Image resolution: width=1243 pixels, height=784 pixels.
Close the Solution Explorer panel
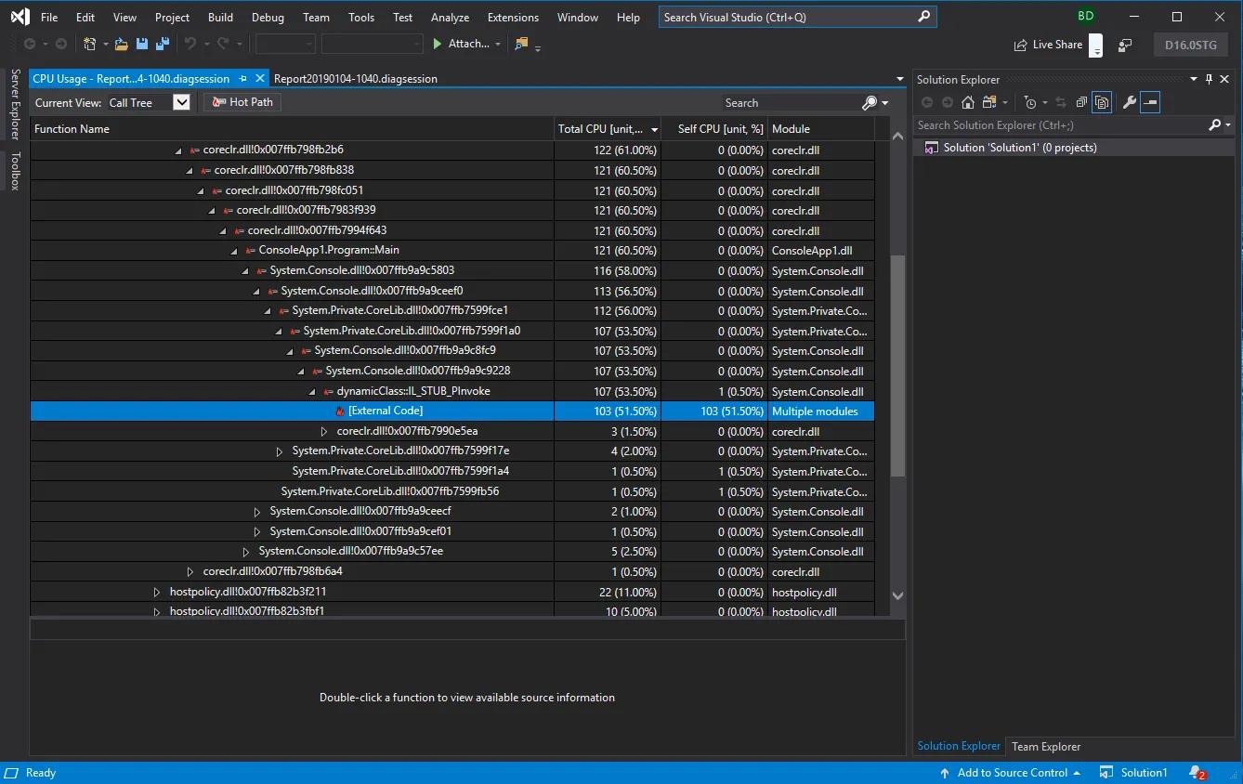[x=1224, y=79]
